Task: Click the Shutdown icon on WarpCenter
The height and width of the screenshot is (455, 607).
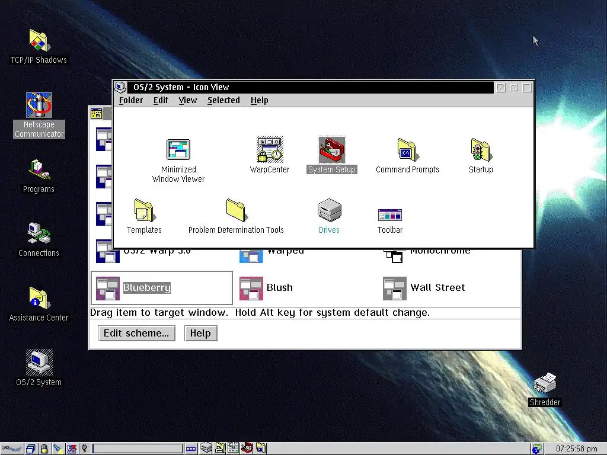Action: tap(71, 449)
